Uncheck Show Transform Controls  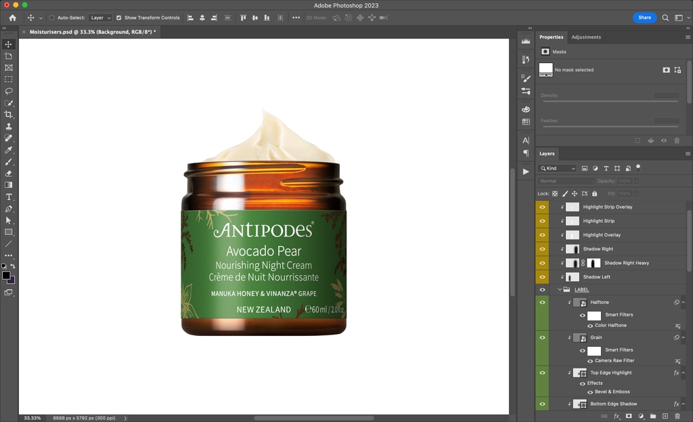[x=119, y=18]
